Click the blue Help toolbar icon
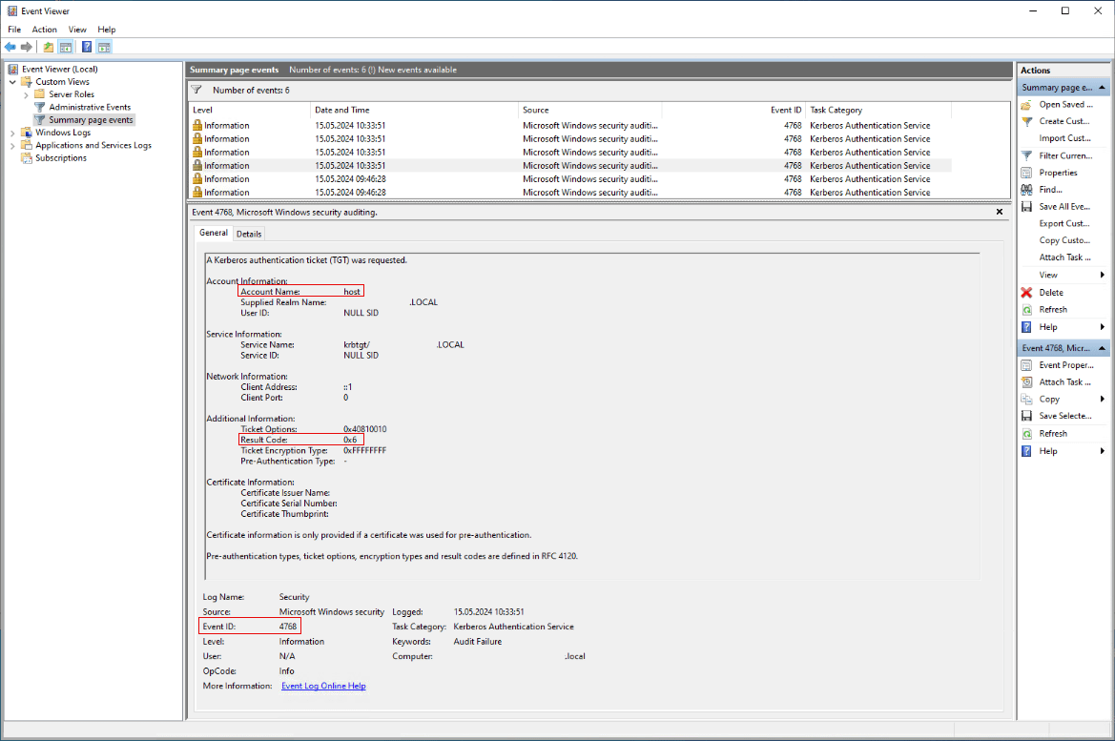This screenshot has width=1115, height=741. 87,47
